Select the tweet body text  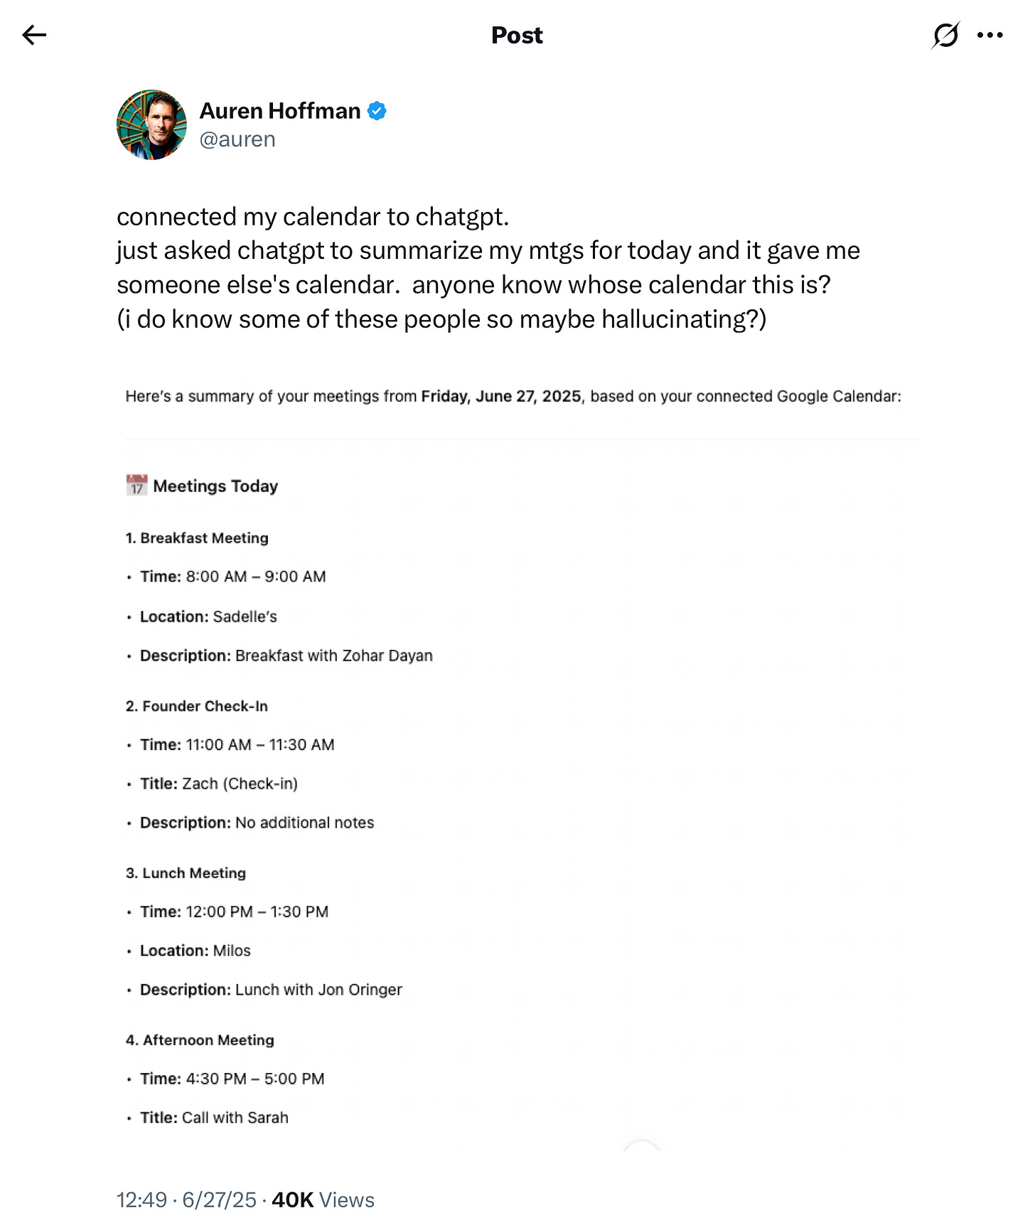[x=488, y=267]
